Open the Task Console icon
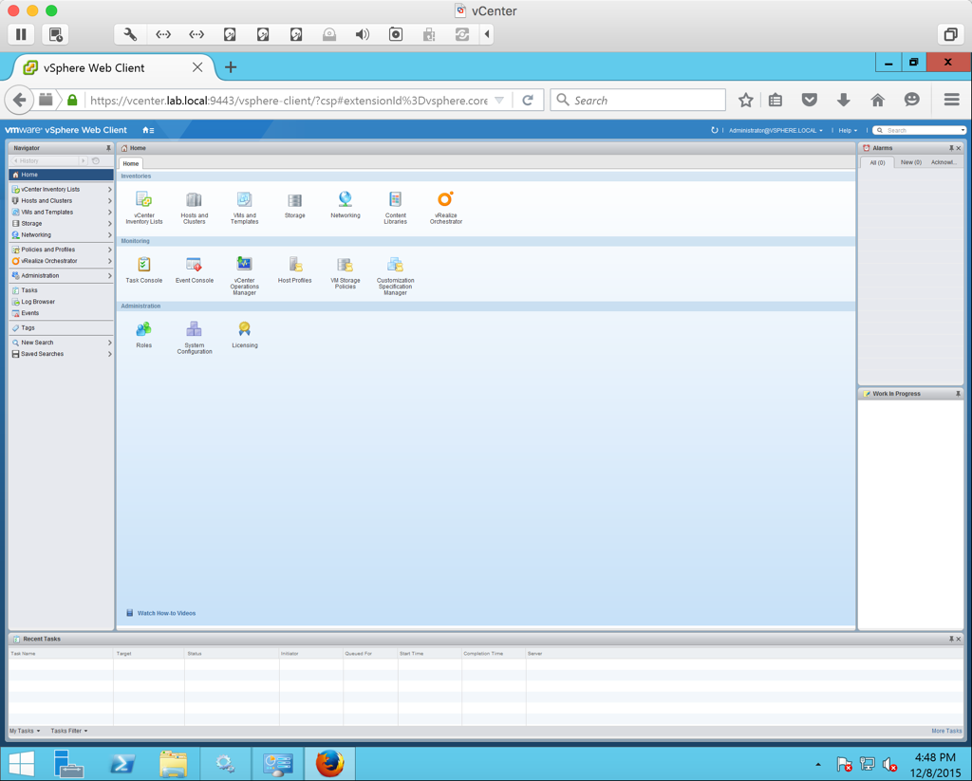The width and height of the screenshot is (972, 781). point(143,266)
